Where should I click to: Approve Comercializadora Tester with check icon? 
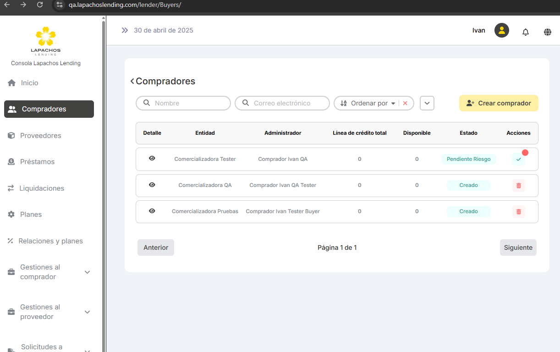[518, 159]
